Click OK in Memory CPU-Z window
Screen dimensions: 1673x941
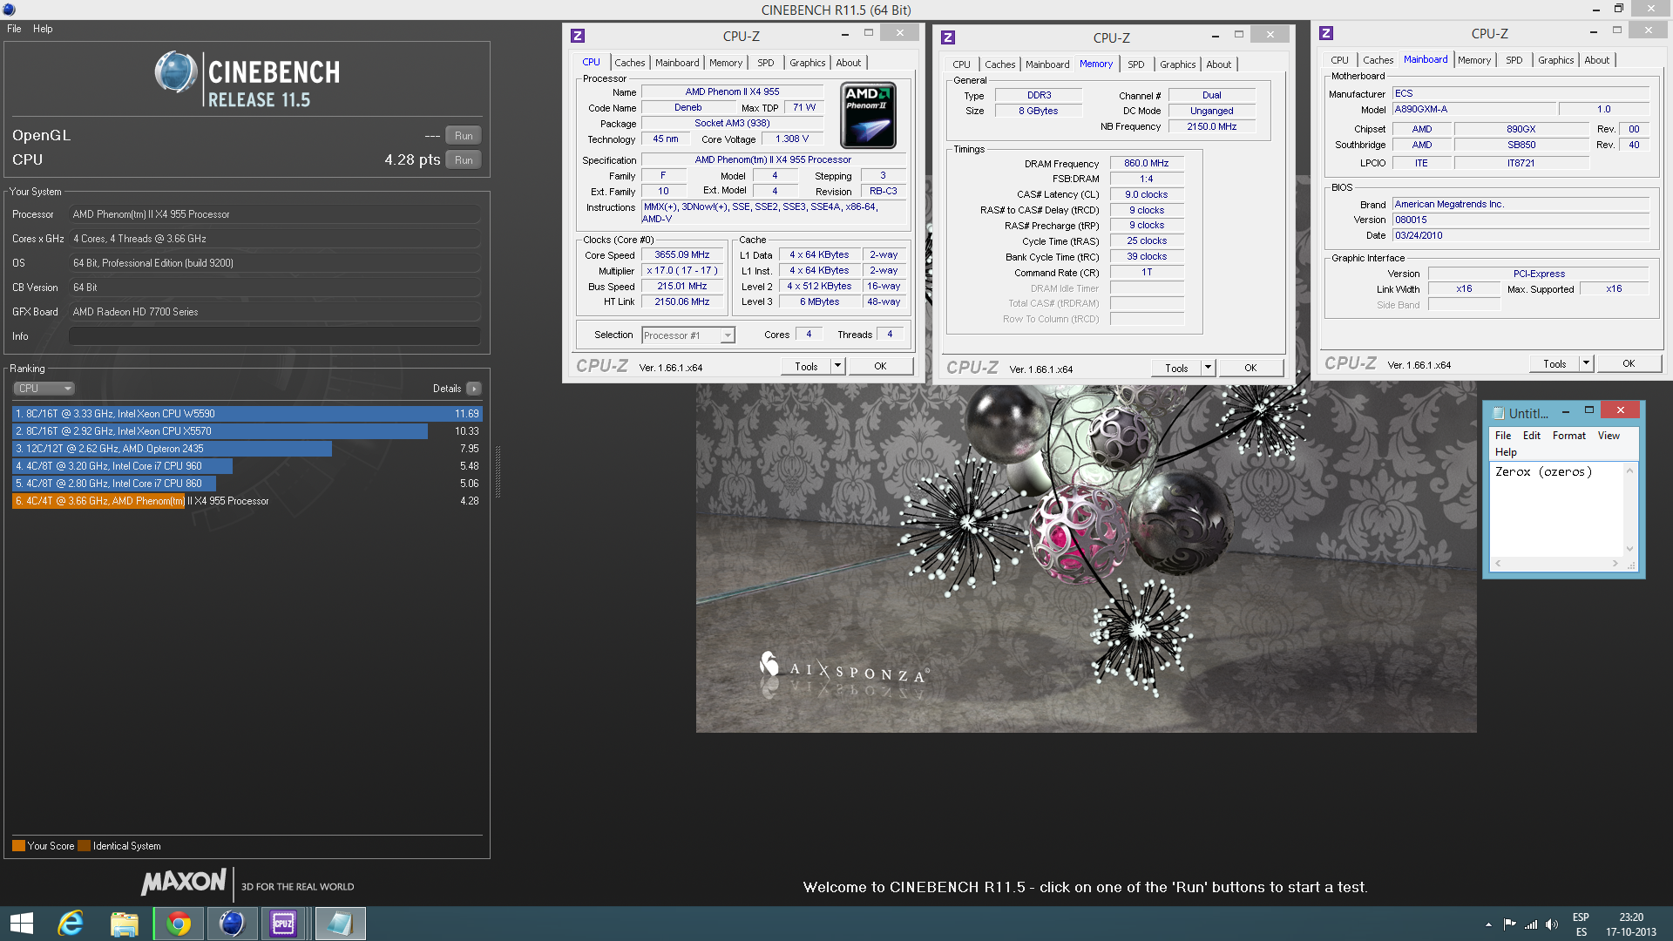coord(1250,369)
